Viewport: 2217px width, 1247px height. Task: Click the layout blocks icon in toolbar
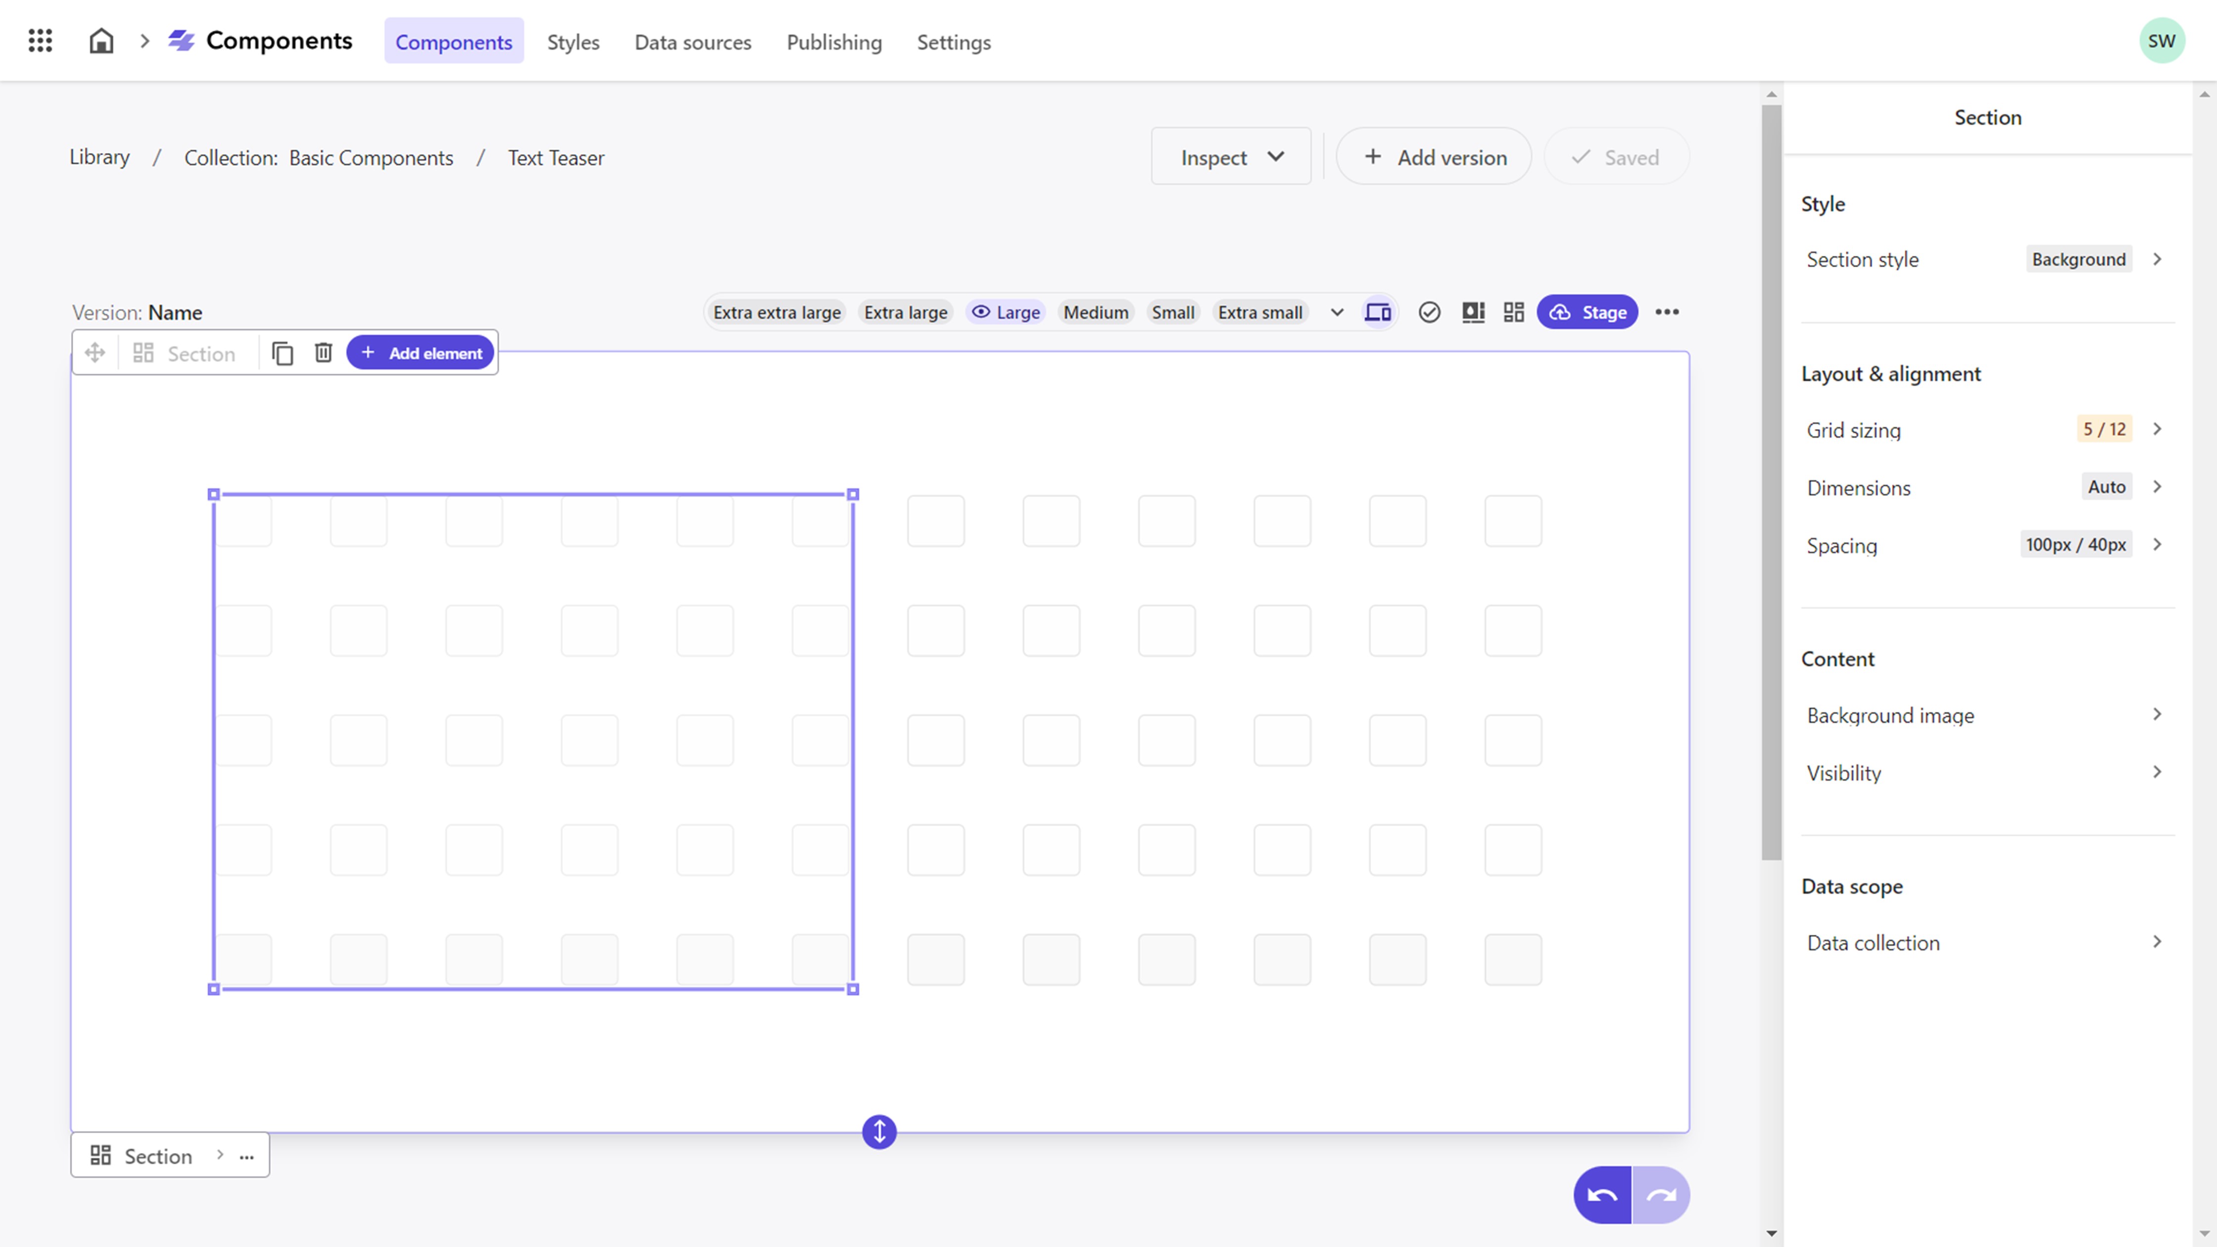(x=1515, y=312)
